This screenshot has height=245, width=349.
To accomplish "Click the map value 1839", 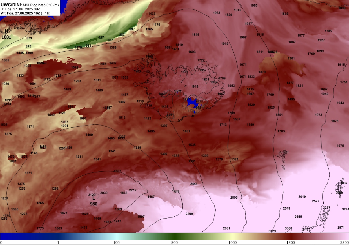I will click(285, 14).
